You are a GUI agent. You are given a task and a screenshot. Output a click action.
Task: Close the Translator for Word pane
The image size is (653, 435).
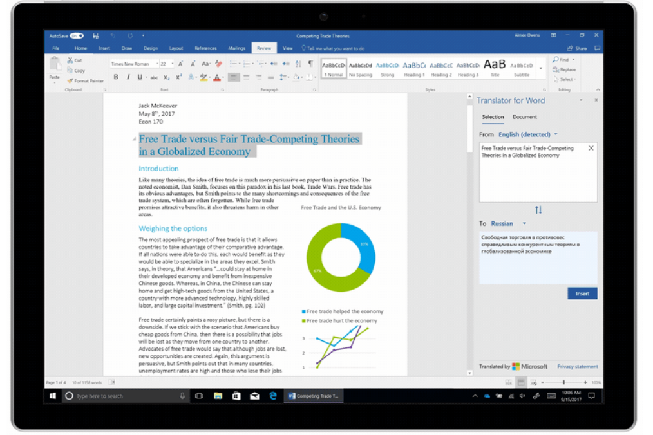pyautogui.click(x=596, y=100)
